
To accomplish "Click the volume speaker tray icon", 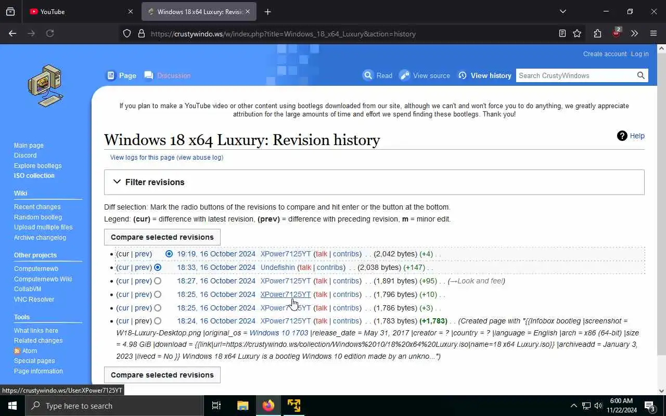I will point(598,406).
